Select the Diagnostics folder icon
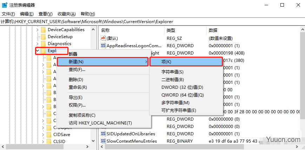This screenshot has width=305, height=150. click(x=43, y=44)
